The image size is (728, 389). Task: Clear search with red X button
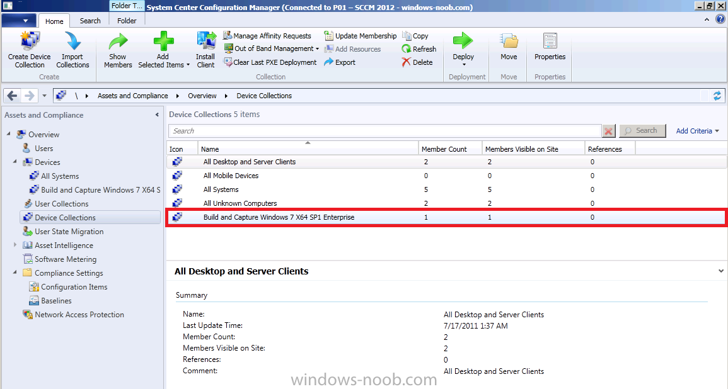608,131
